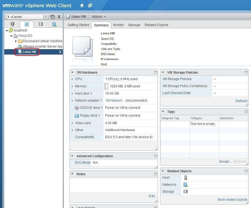Click the Host icon in Related Objects
251x208 pixels.
click(186, 178)
